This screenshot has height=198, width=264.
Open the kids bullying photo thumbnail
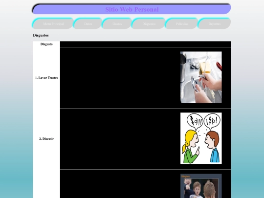201,186
